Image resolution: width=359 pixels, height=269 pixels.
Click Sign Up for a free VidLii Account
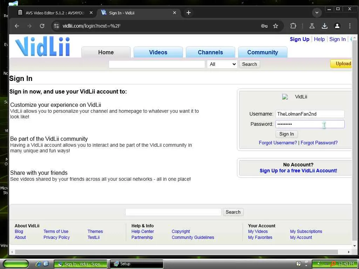(298, 171)
